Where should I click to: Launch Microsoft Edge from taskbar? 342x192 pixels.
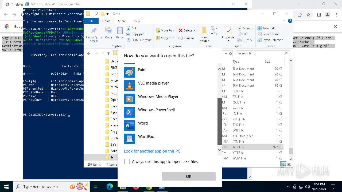[110, 187]
